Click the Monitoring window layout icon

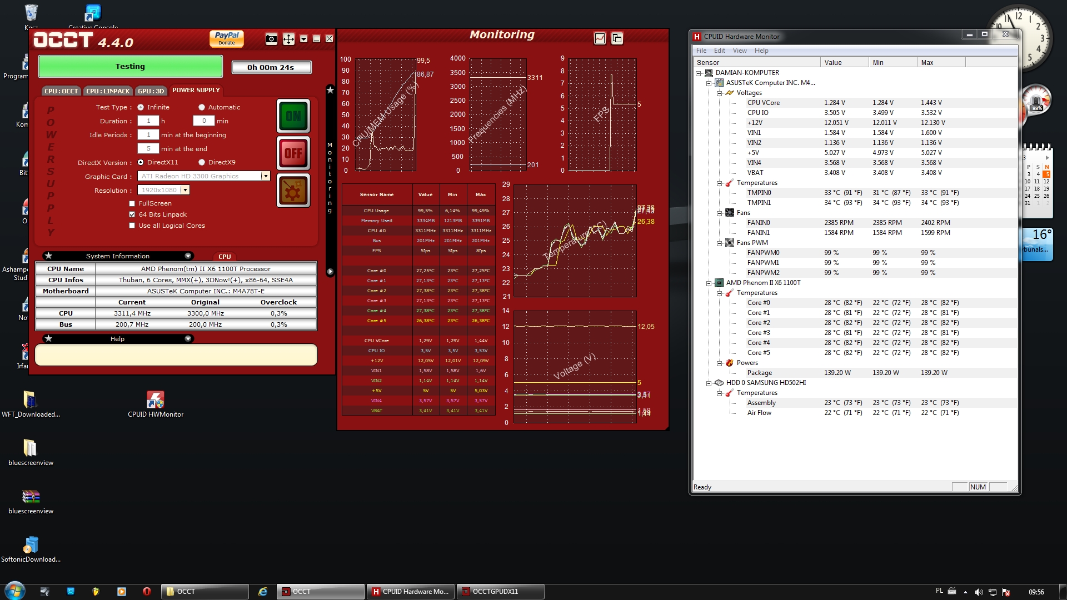coord(617,38)
